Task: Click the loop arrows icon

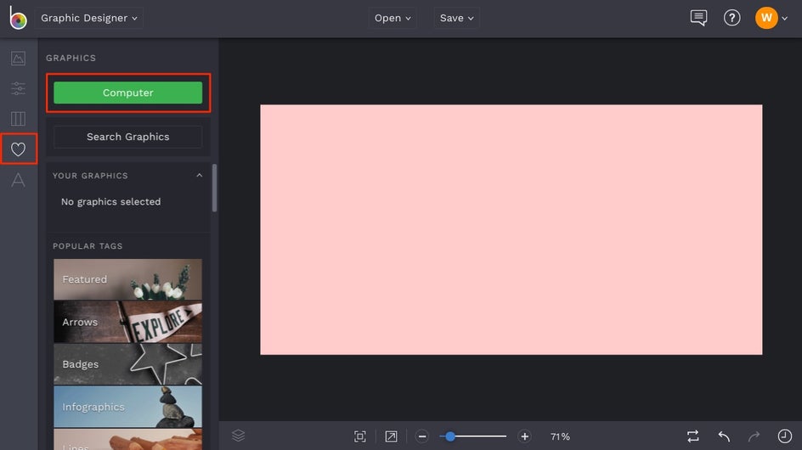Action: (x=693, y=436)
